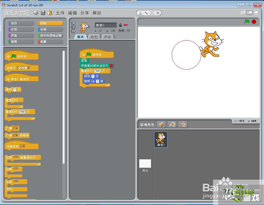The height and width of the screenshot is (205, 264).
Task: Open the 编辑 (Edit) menu
Action: pos(72,13)
